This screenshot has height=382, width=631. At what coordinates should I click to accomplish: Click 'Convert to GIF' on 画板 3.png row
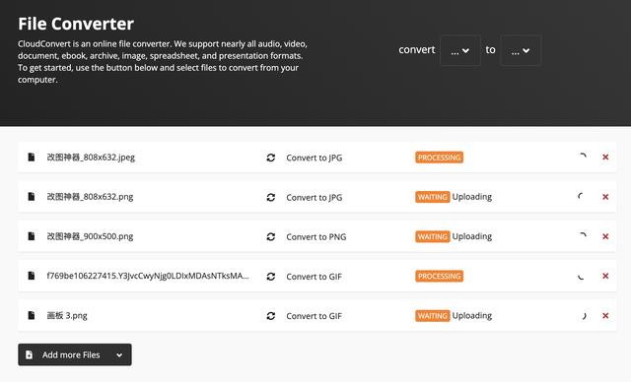314,316
